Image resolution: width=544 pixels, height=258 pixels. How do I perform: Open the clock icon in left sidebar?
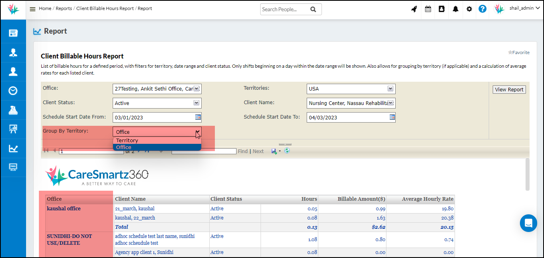(13, 91)
